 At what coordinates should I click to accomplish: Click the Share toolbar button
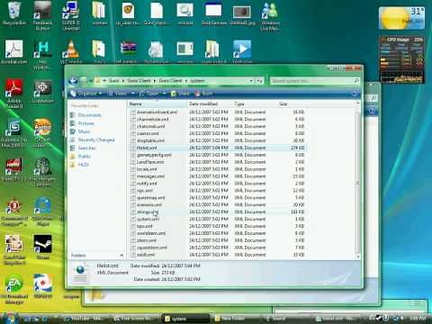[x=180, y=94]
